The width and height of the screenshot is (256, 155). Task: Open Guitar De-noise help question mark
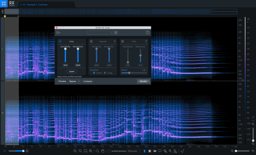147,33
